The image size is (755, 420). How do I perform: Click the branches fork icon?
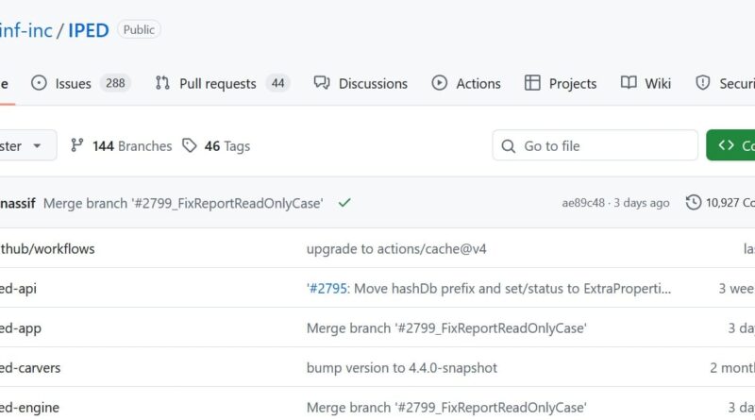coord(77,146)
